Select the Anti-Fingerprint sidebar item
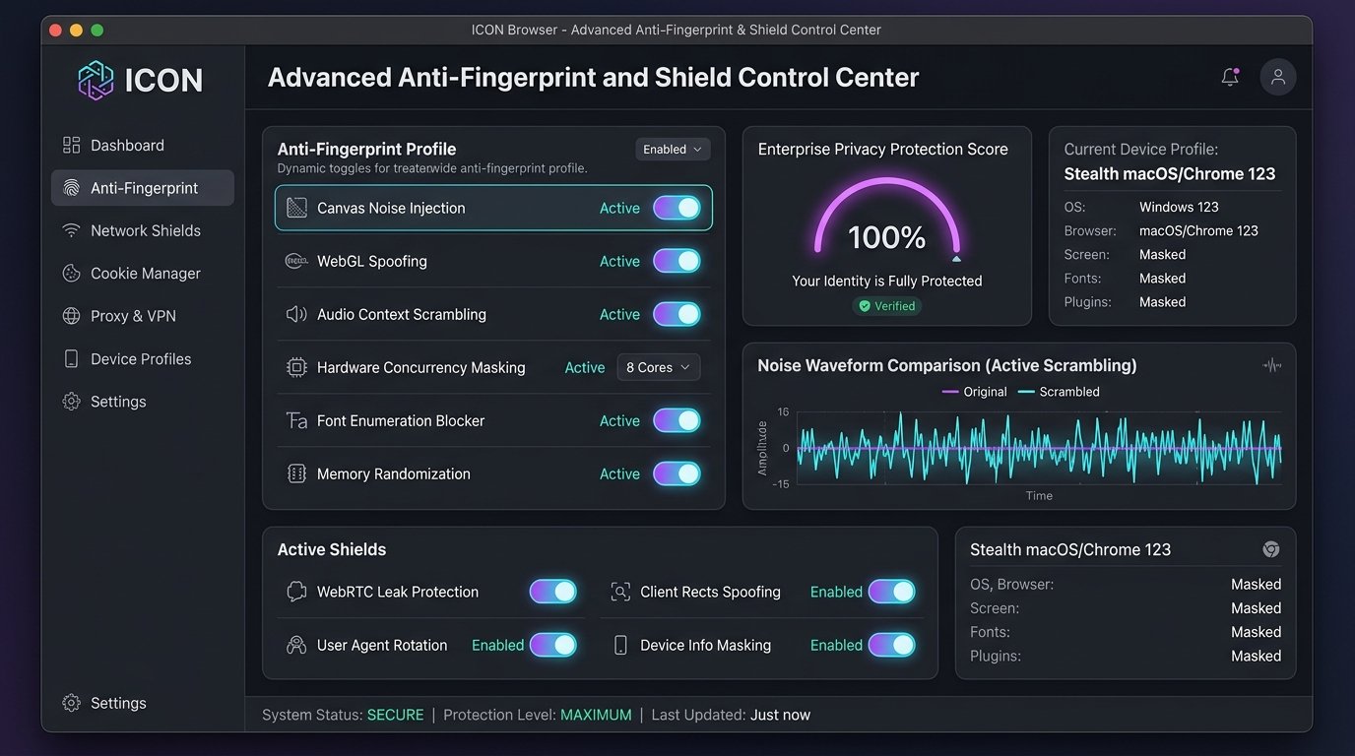This screenshot has width=1355, height=756. tap(143, 188)
